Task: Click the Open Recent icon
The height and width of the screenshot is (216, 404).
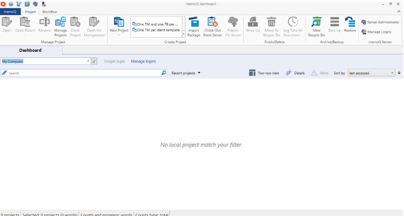Action: 25,22
